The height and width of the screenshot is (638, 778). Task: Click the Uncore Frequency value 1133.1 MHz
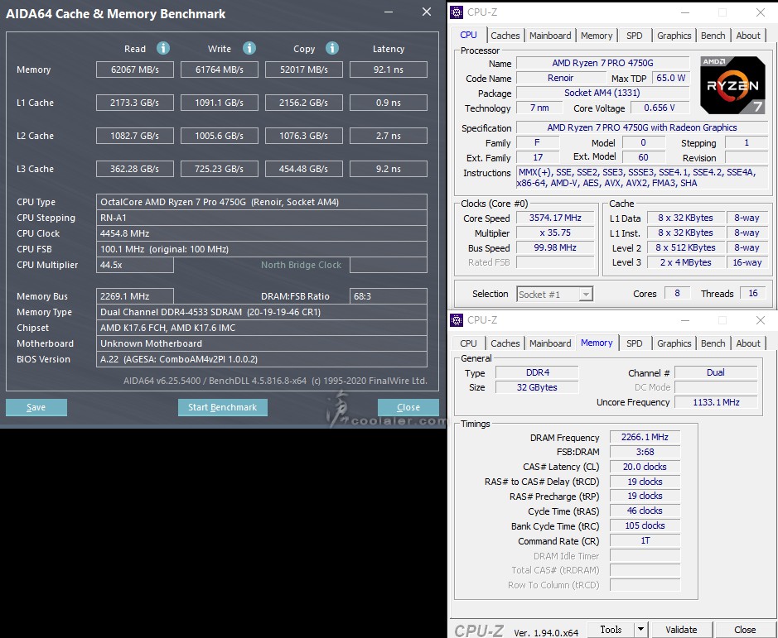(716, 402)
